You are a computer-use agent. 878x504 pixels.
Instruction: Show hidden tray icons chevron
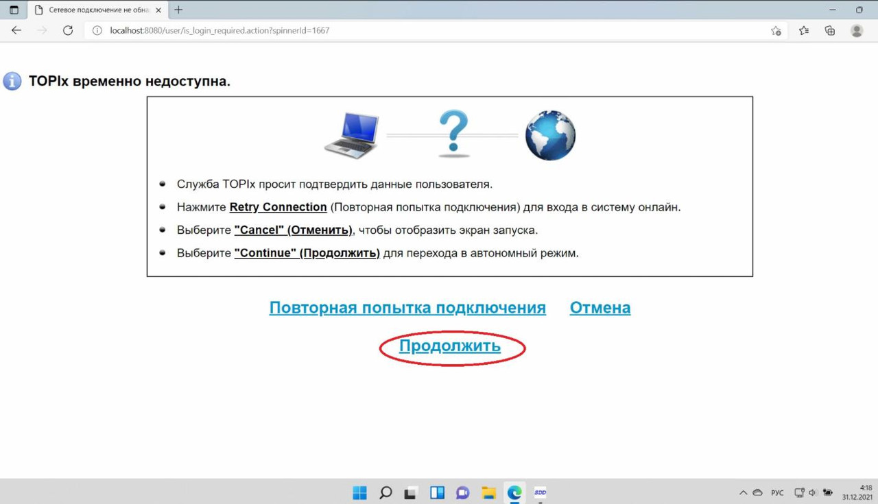(x=743, y=492)
